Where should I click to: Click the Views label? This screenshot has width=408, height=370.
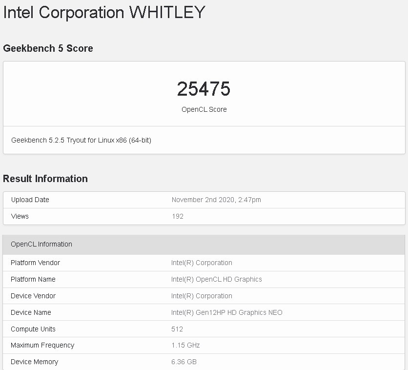pos(20,216)
